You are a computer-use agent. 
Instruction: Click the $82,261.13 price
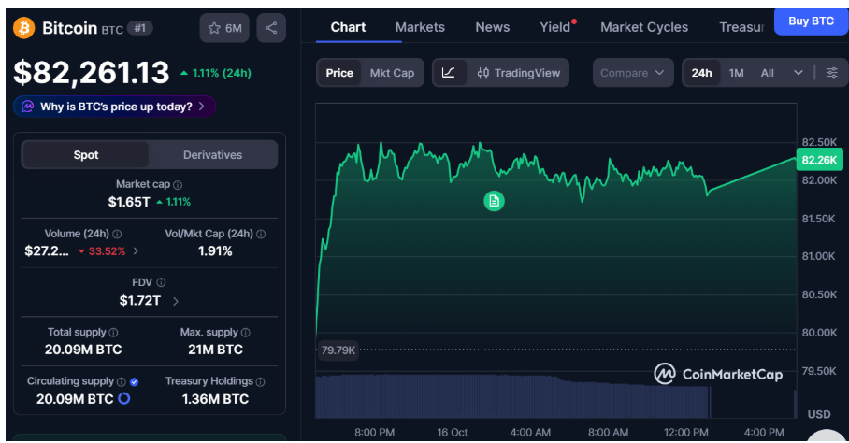[91, 73]
